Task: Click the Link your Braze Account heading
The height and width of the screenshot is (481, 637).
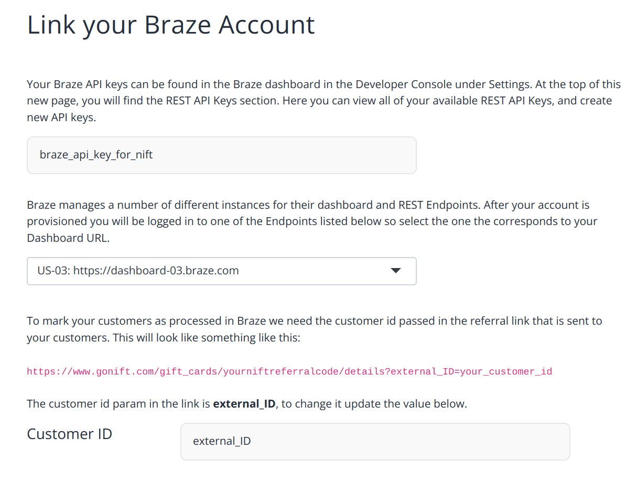Action: 170,24
